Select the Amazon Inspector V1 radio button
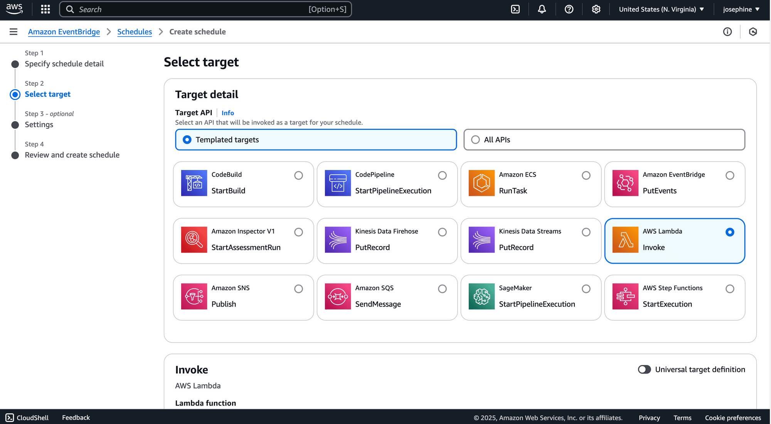Screen dimensions: 771x424 (298, 232)
